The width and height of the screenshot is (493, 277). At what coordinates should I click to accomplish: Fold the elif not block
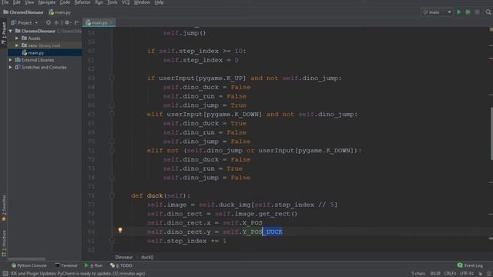click(112, 151)
